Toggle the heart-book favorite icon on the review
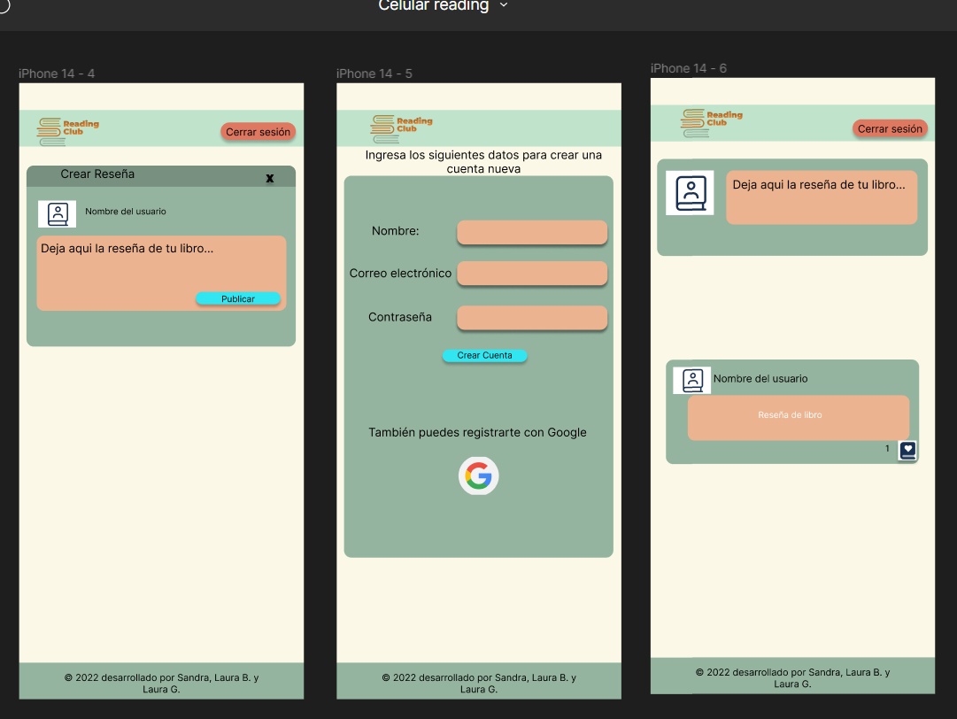957x719 pixels. 907,450
